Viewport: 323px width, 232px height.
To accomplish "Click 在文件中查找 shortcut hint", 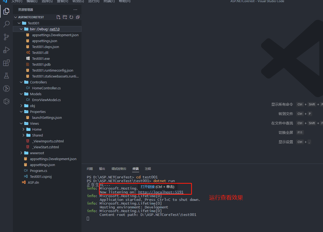I will point(282,123).
